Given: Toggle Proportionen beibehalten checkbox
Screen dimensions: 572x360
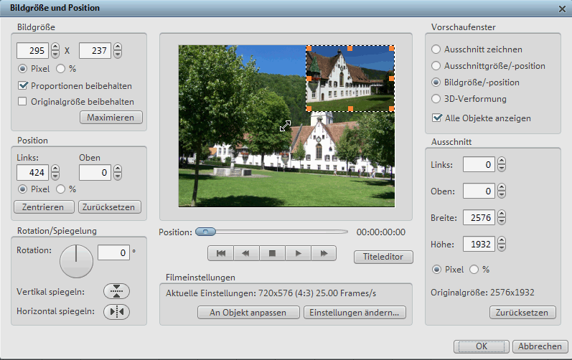Looking at the screenshot, I should (x=23, y=85).
